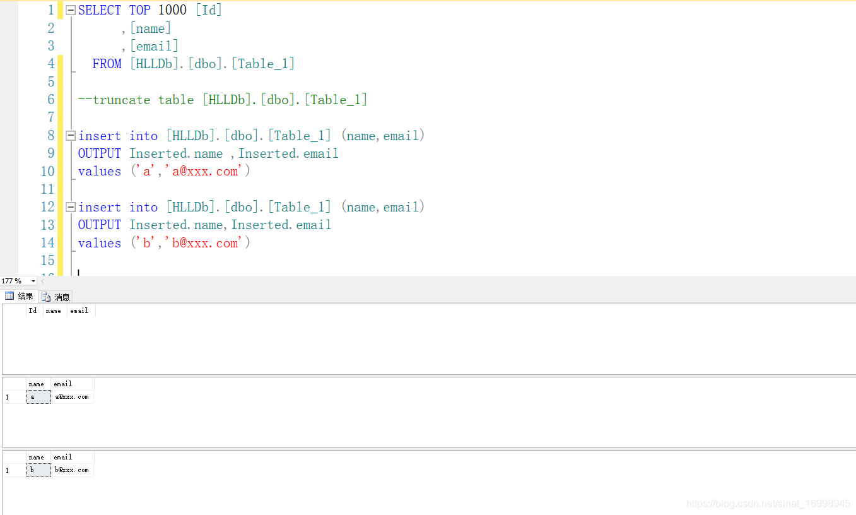856x515 pixels.
Task: Click [Id] on the first code line
Action: pos(209,10)
